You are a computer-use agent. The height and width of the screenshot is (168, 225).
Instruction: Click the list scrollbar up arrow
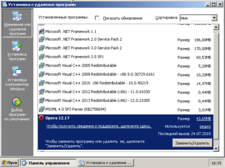click(216, 27)
